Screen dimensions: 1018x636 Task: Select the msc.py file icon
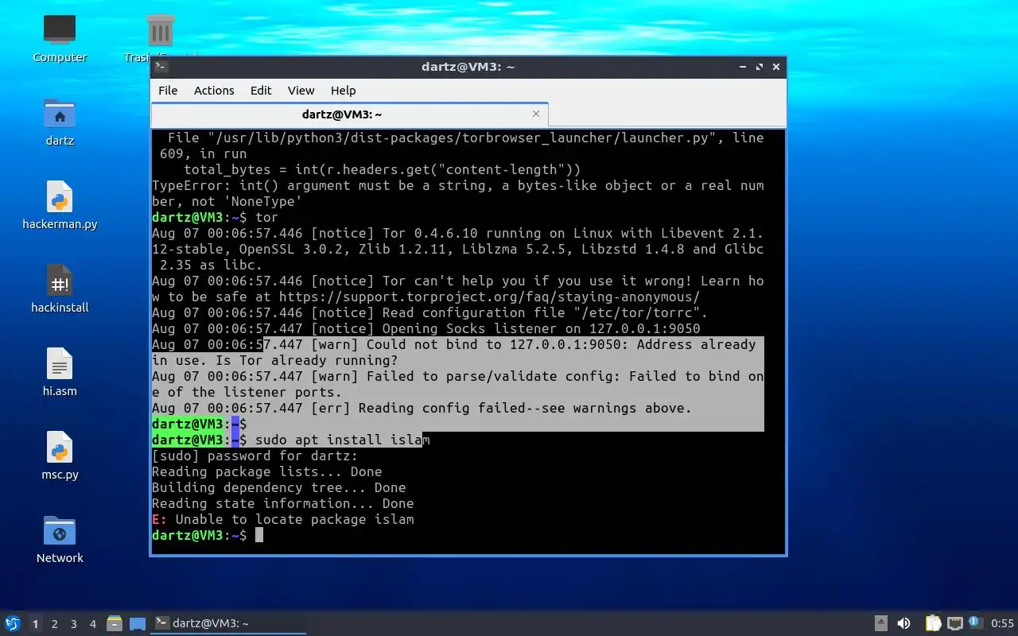60,456
